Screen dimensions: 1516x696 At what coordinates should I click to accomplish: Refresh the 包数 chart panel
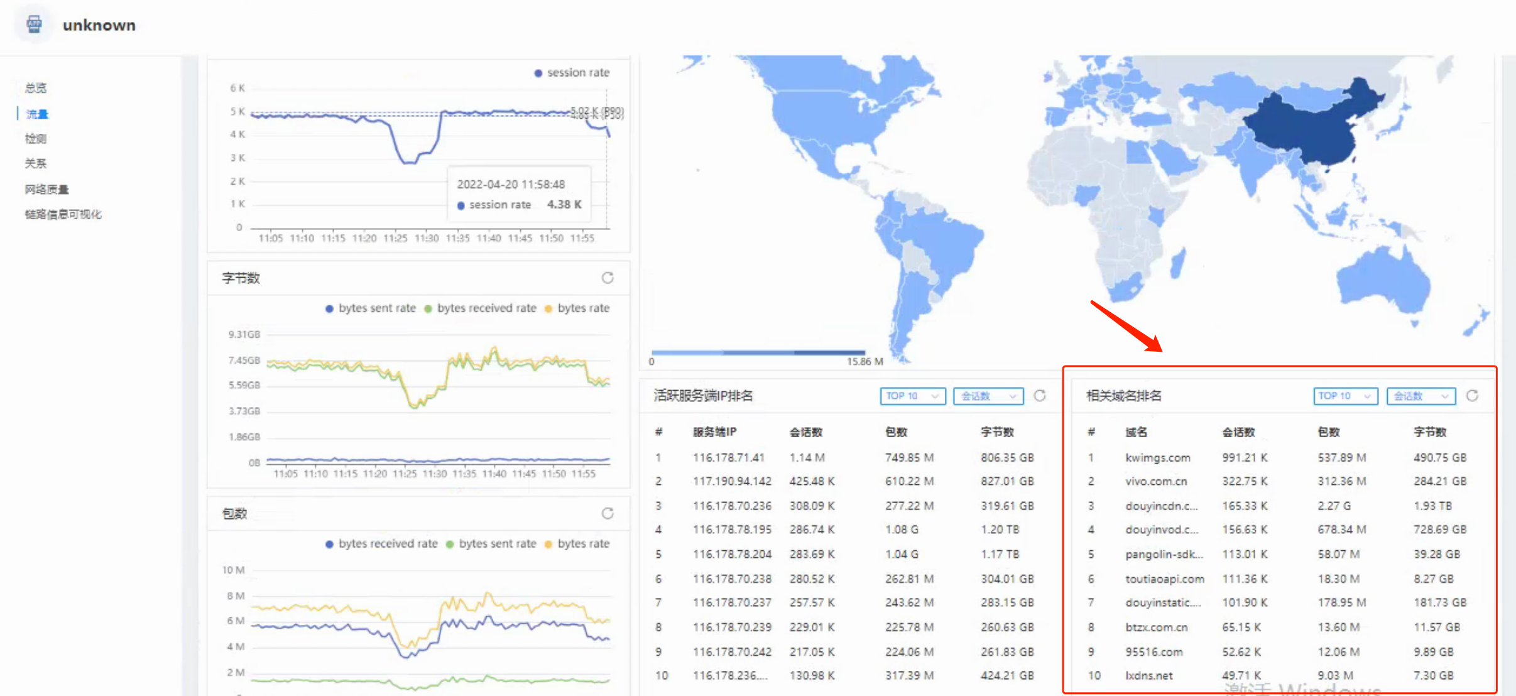[607, 513]
